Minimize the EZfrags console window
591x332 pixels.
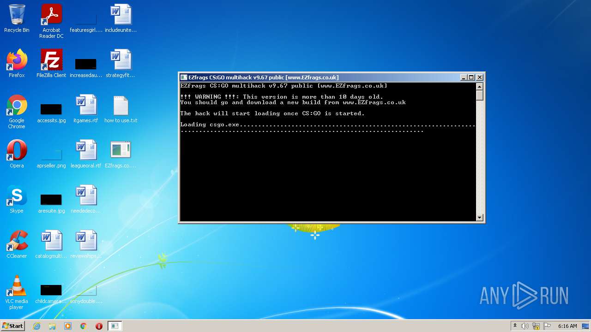click(464, 77)
